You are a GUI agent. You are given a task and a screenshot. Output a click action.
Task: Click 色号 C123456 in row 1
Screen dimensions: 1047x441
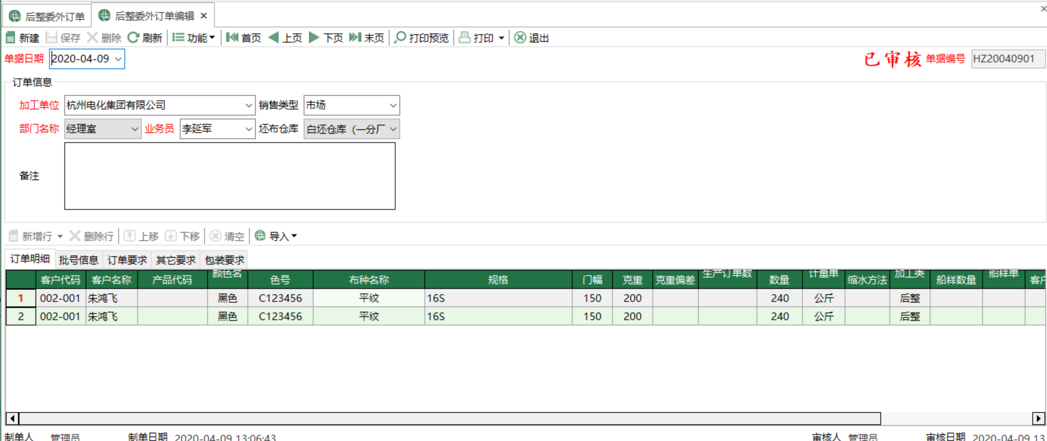(x=280, y=298)
